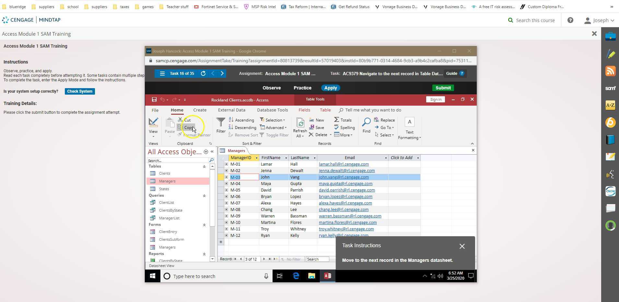Image resolution: width=619 pixels, height=302 pixels.
Task: Collapse the Tables group chevron
Action: [204, 167]
